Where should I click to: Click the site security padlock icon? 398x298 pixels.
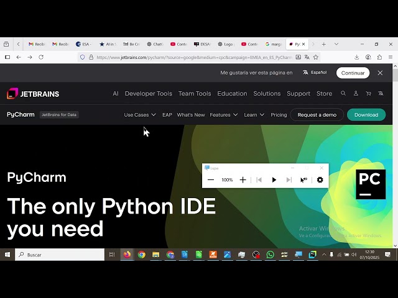pos(91,57)
